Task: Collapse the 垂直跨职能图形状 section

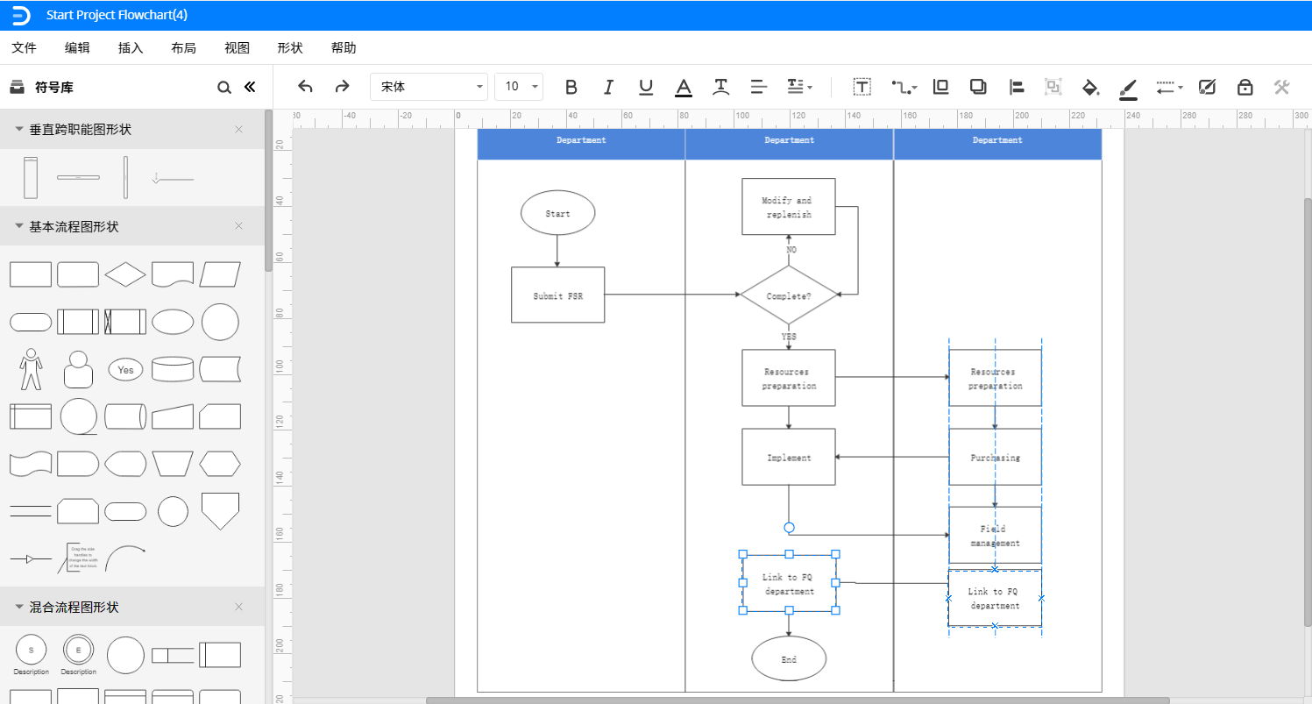Action: (18, 129)
